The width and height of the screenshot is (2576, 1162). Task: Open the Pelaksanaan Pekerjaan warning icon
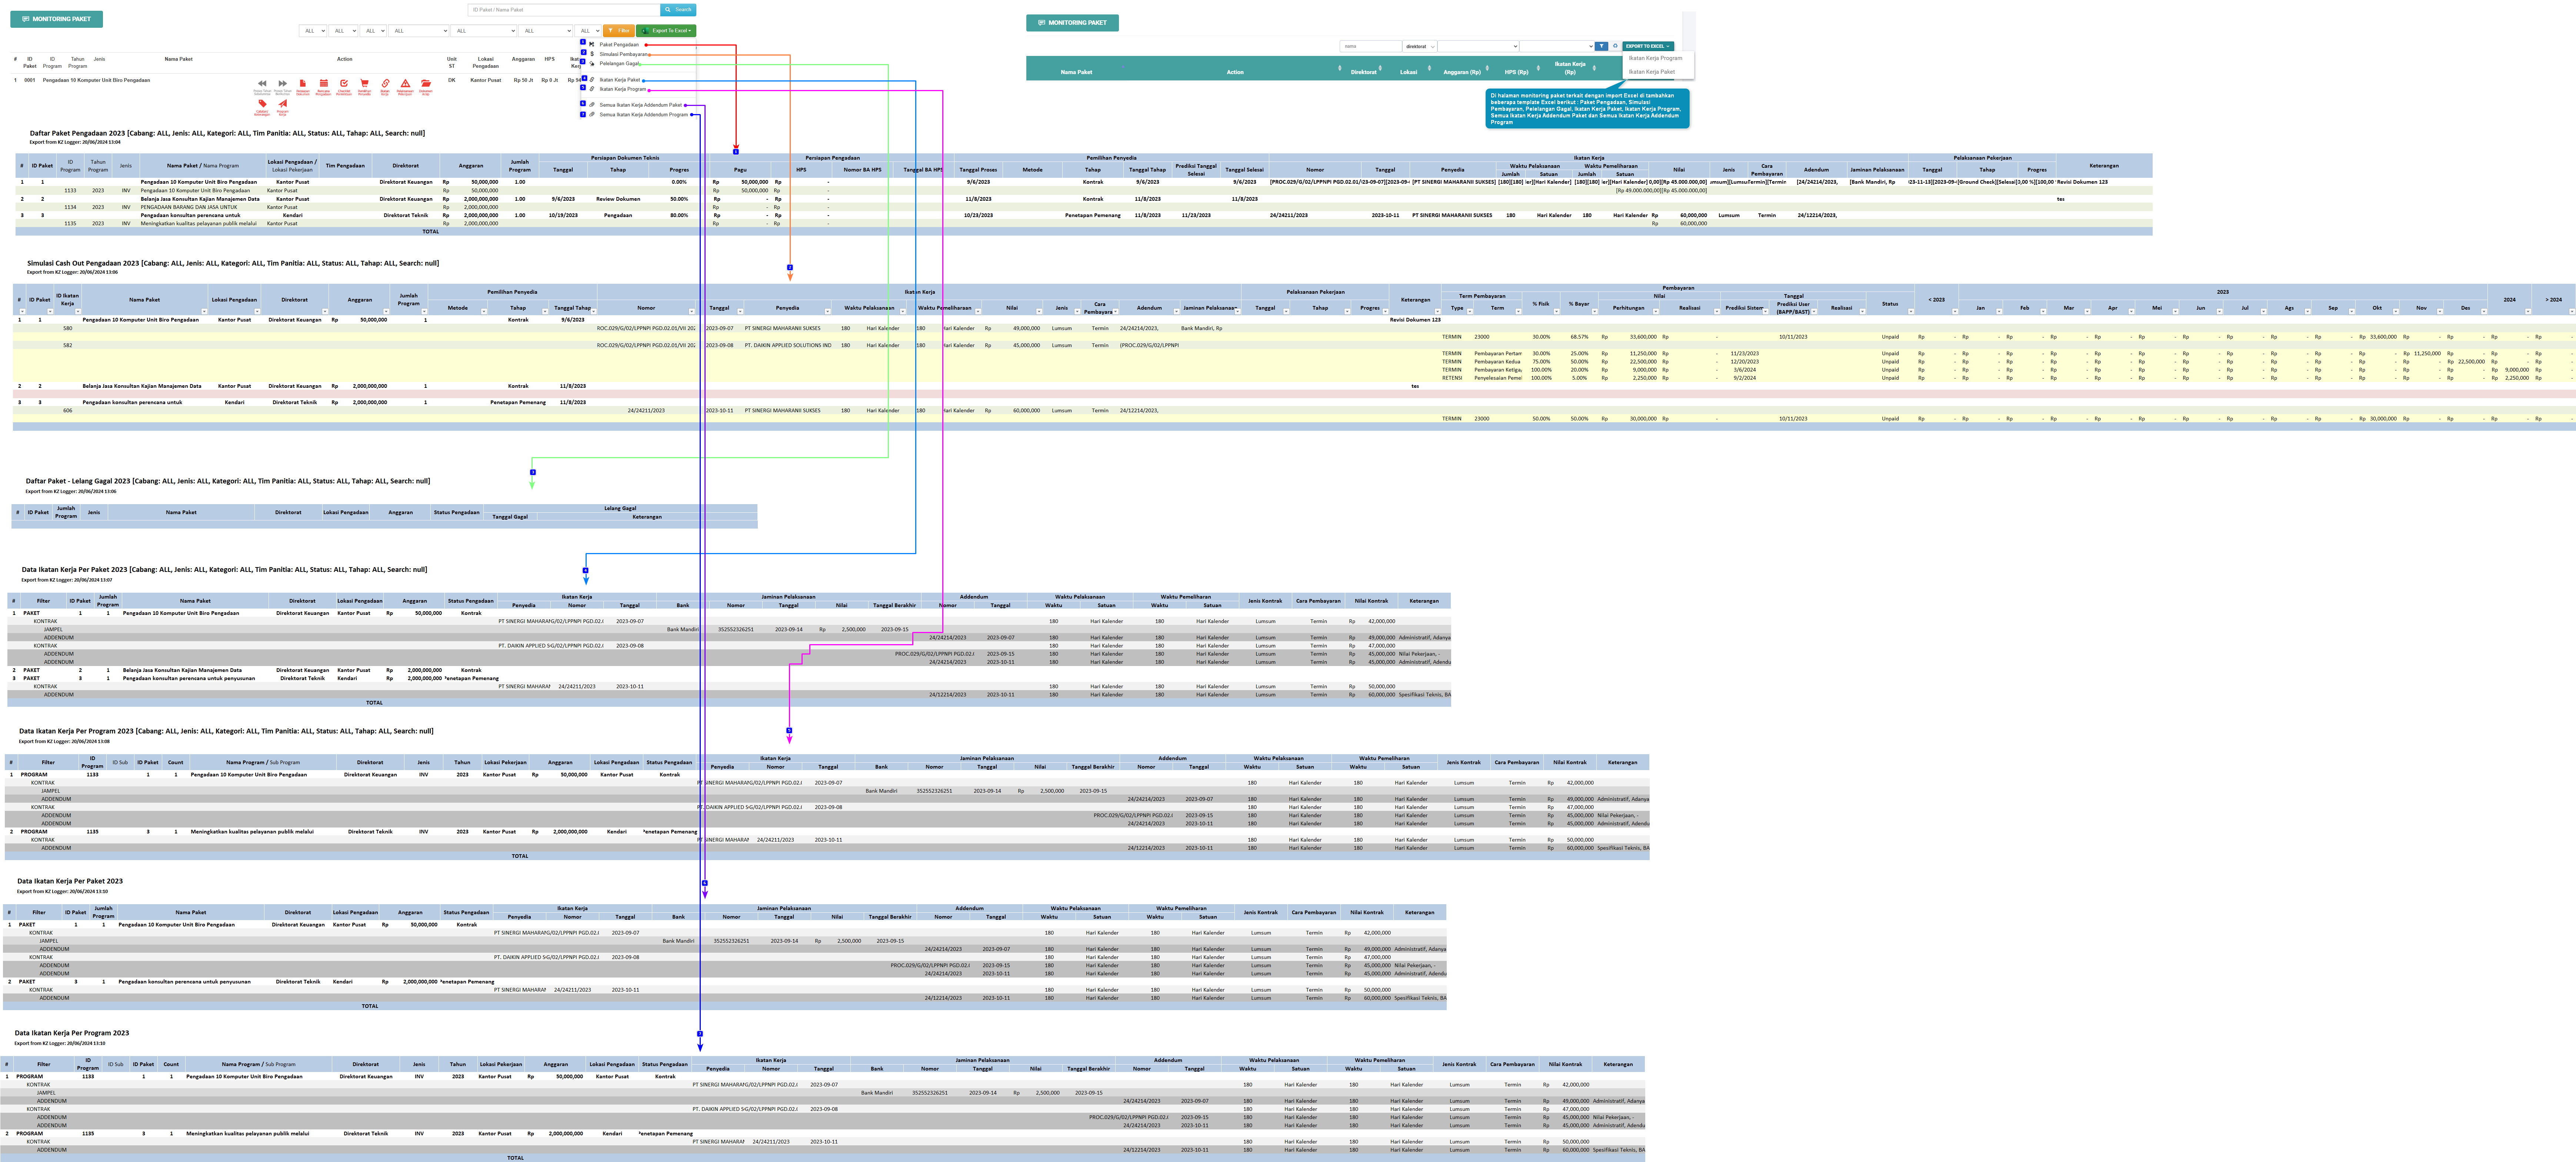pos(406,84)
